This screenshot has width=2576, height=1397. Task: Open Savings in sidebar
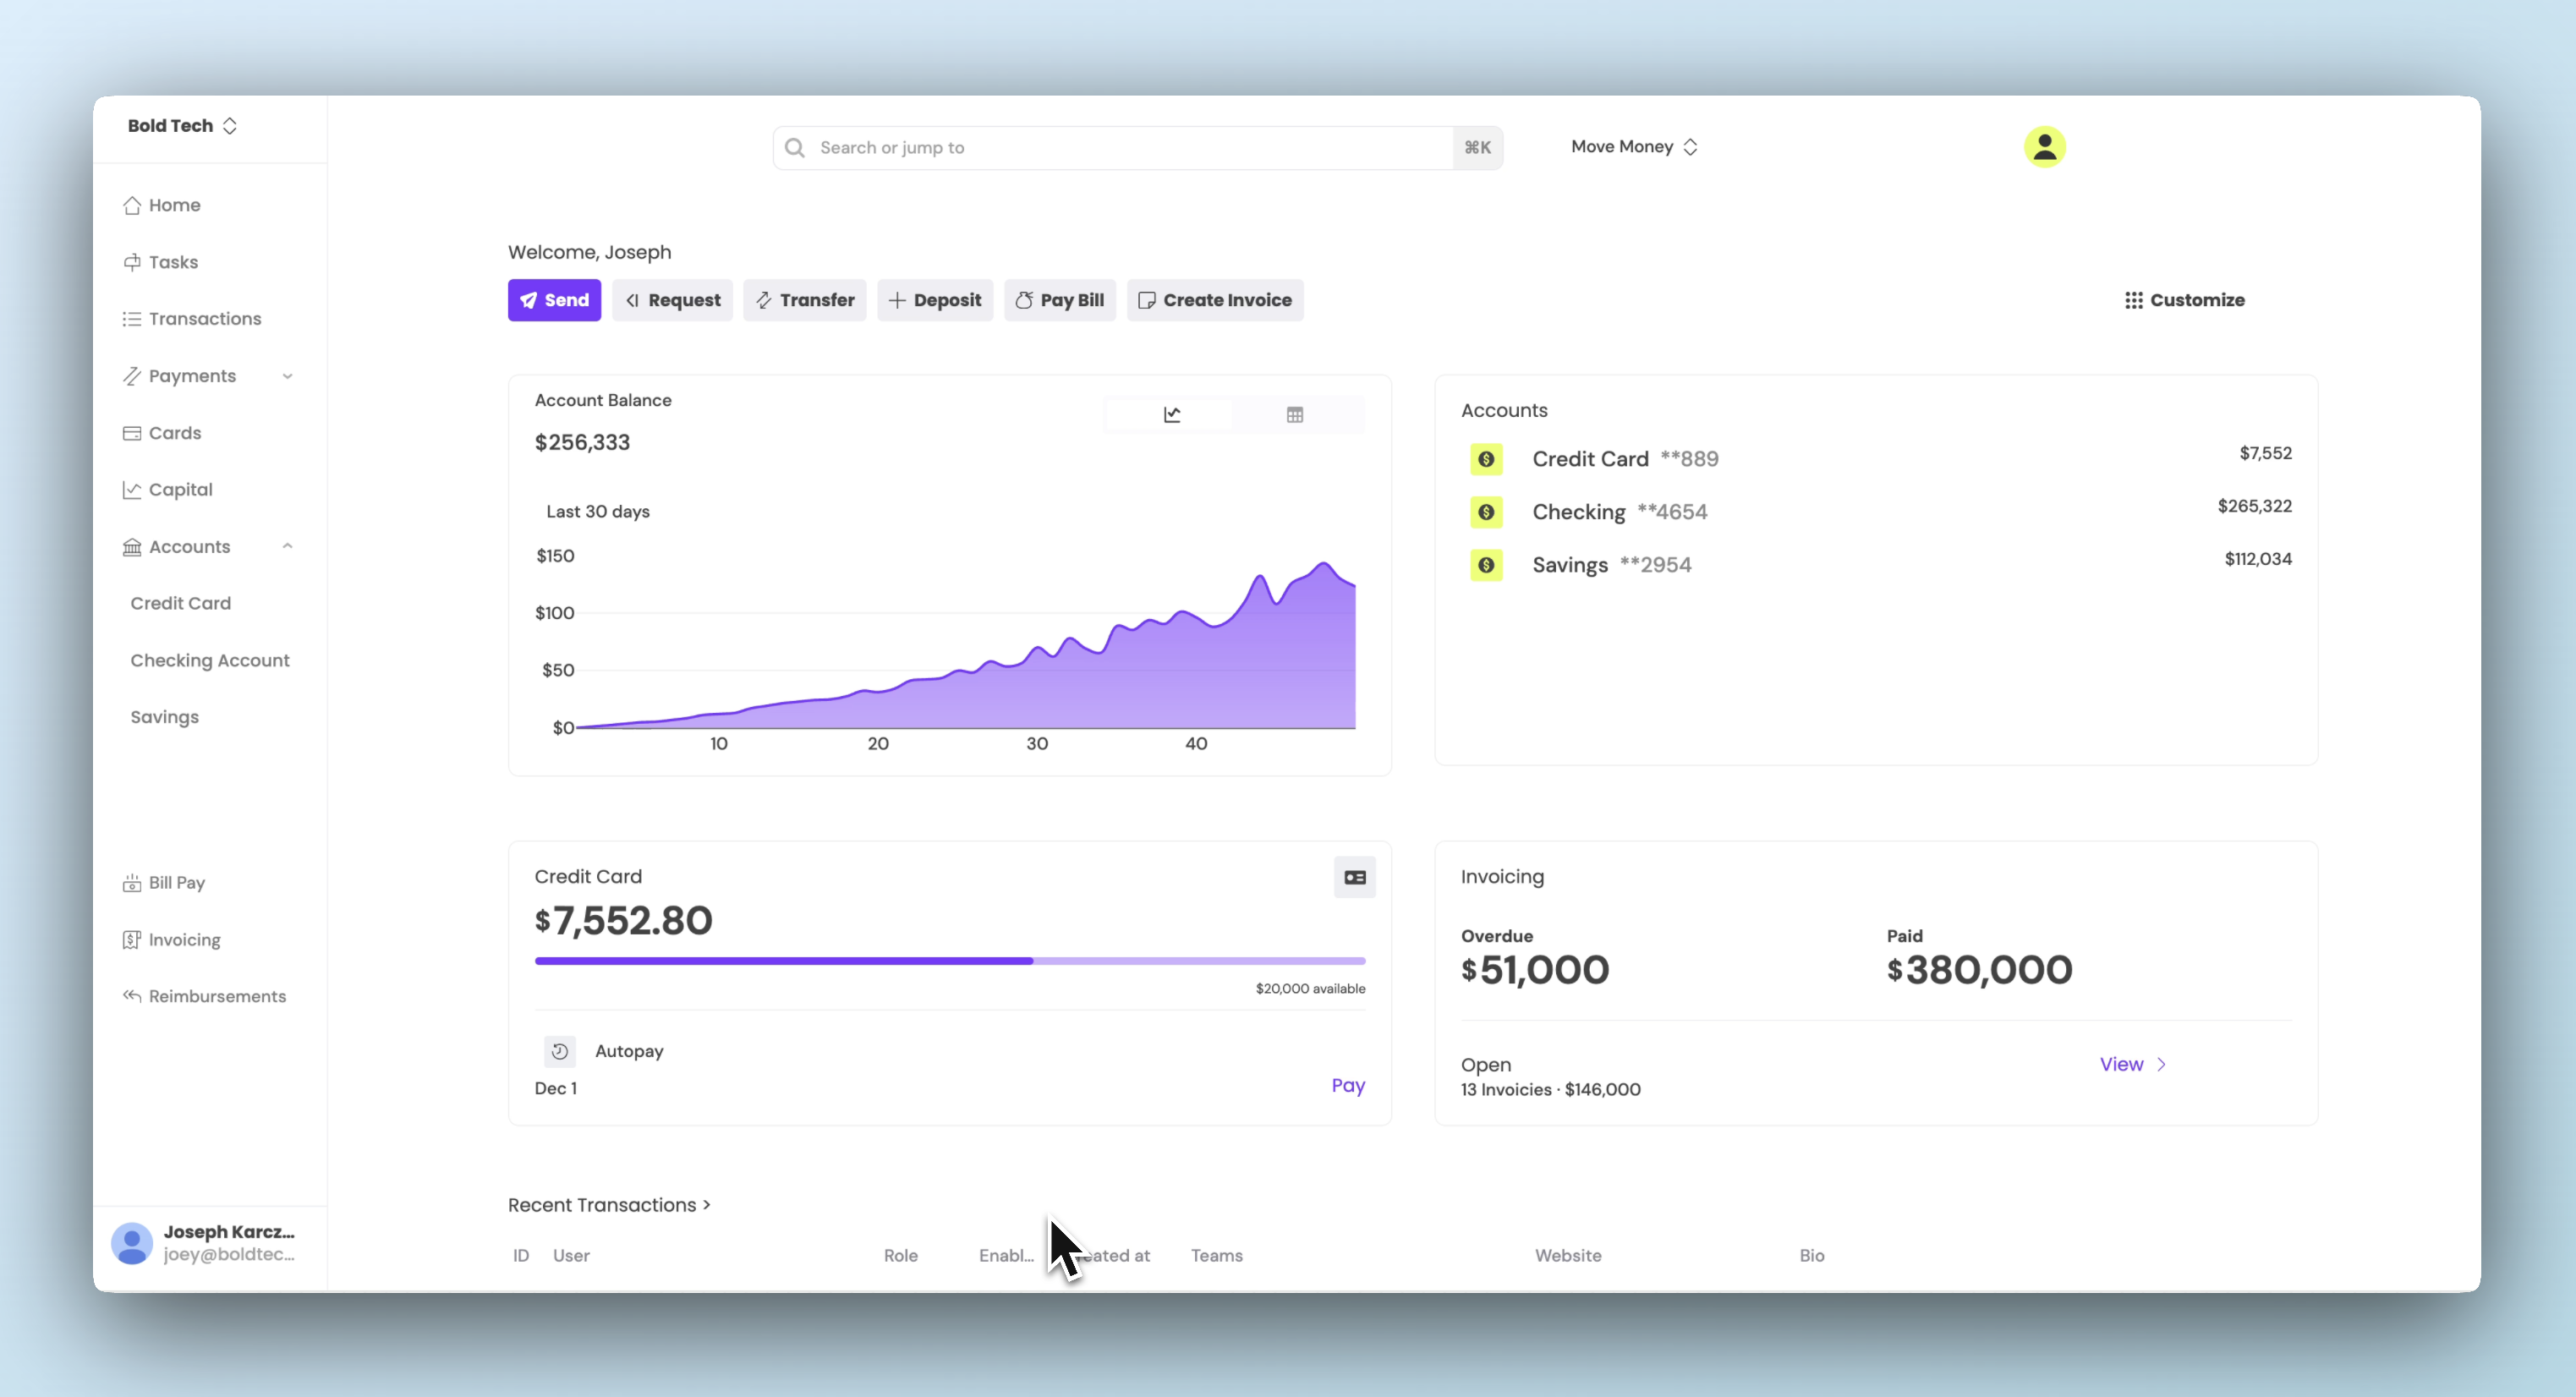pyautogui.click(x=165, y=717)
